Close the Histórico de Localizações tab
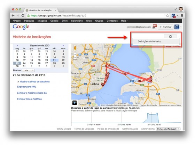 pyautogui.click(x=55, y=10)
